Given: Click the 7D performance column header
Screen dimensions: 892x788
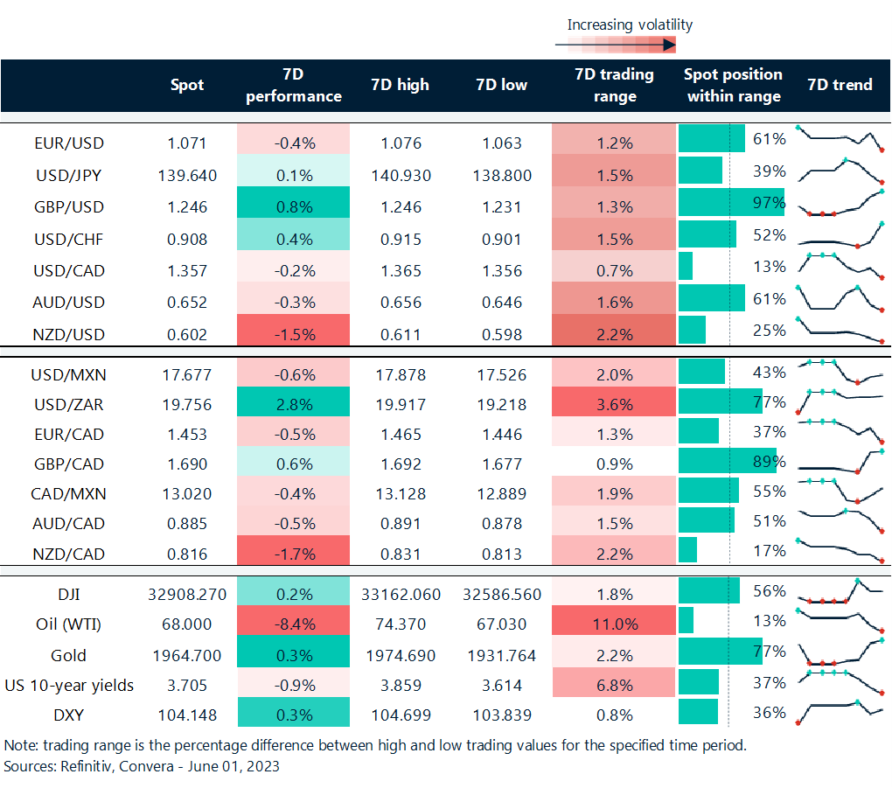Looking at the screenshot, I should (x=293, y=85).
